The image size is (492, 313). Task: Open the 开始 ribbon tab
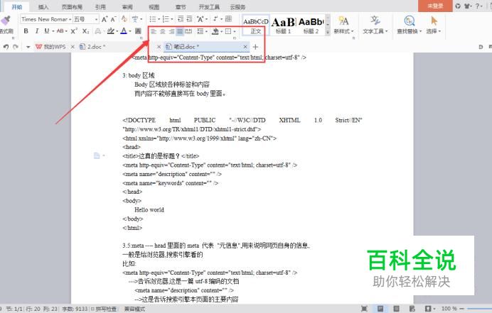tap(17, 6)
